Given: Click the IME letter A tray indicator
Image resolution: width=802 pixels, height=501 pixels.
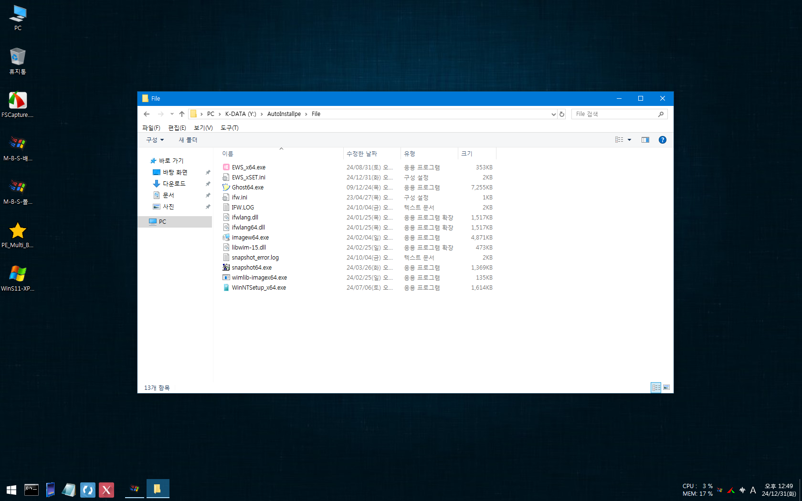Looking at the screenshot, I should point(753,490).
